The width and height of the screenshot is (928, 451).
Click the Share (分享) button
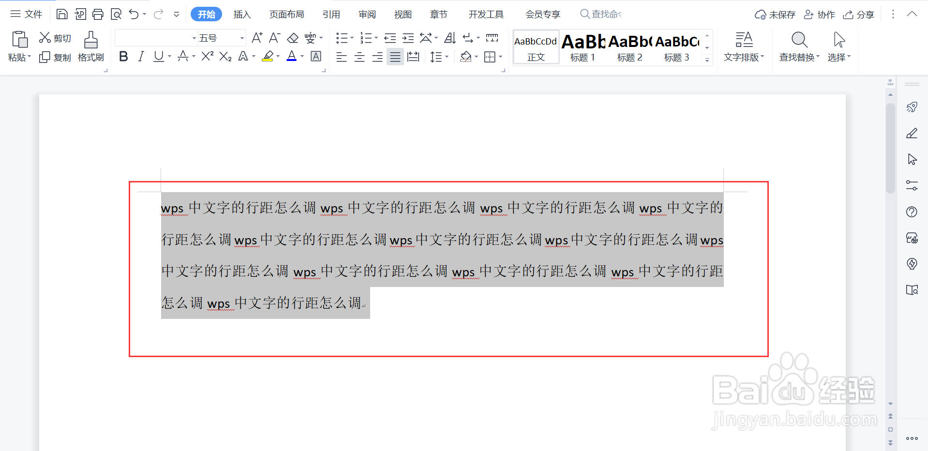tap(858, 15)
